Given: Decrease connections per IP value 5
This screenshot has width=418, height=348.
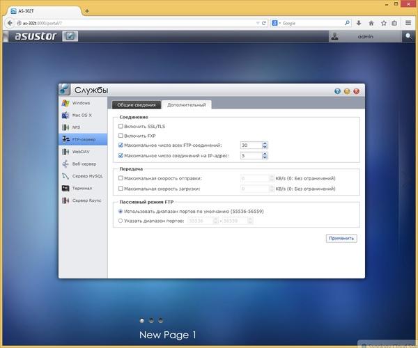Looking at the screenshot, I should (x=265, y=157).
